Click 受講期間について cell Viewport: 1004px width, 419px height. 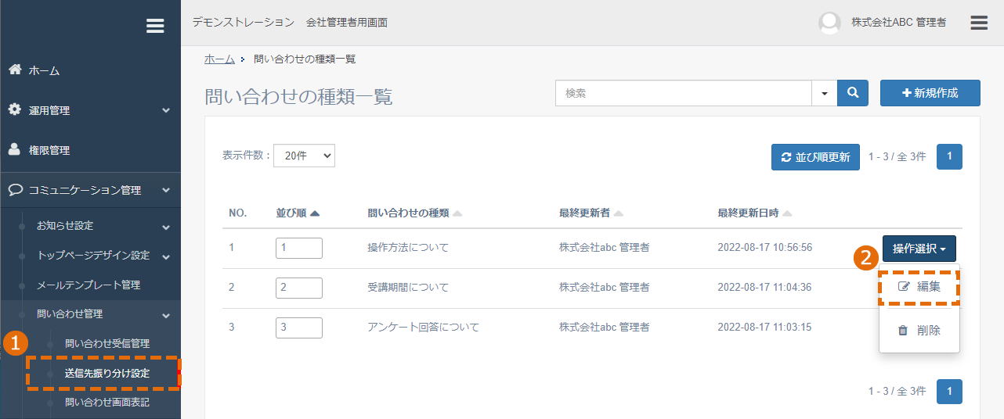pos(408,288)
